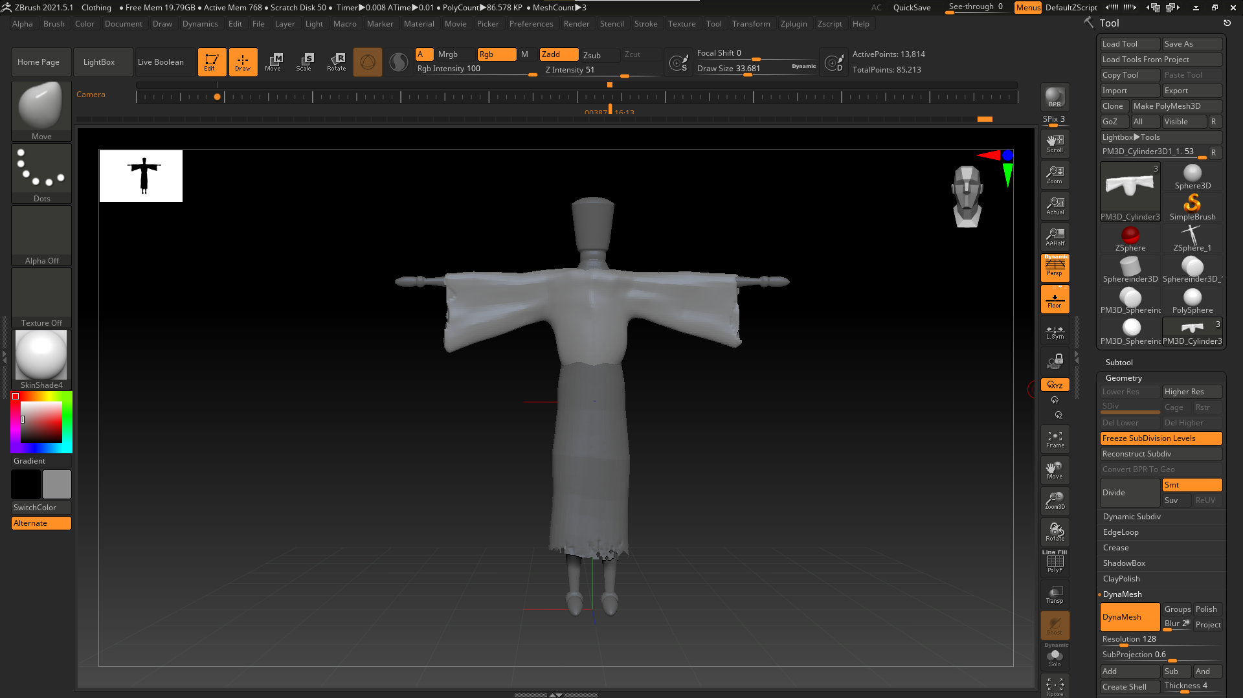The image size is (1243, 698).
Task: Select the Rotate transform tool
Action: coord(337,62)
